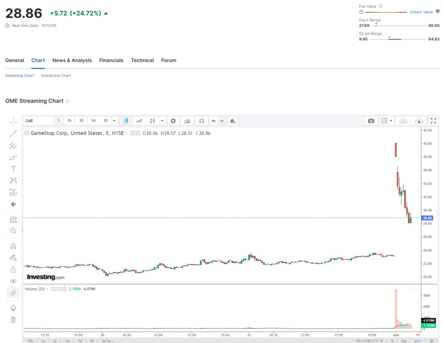Open the Chart tab
Screen dimensions: 443x343
click(38, 60)
